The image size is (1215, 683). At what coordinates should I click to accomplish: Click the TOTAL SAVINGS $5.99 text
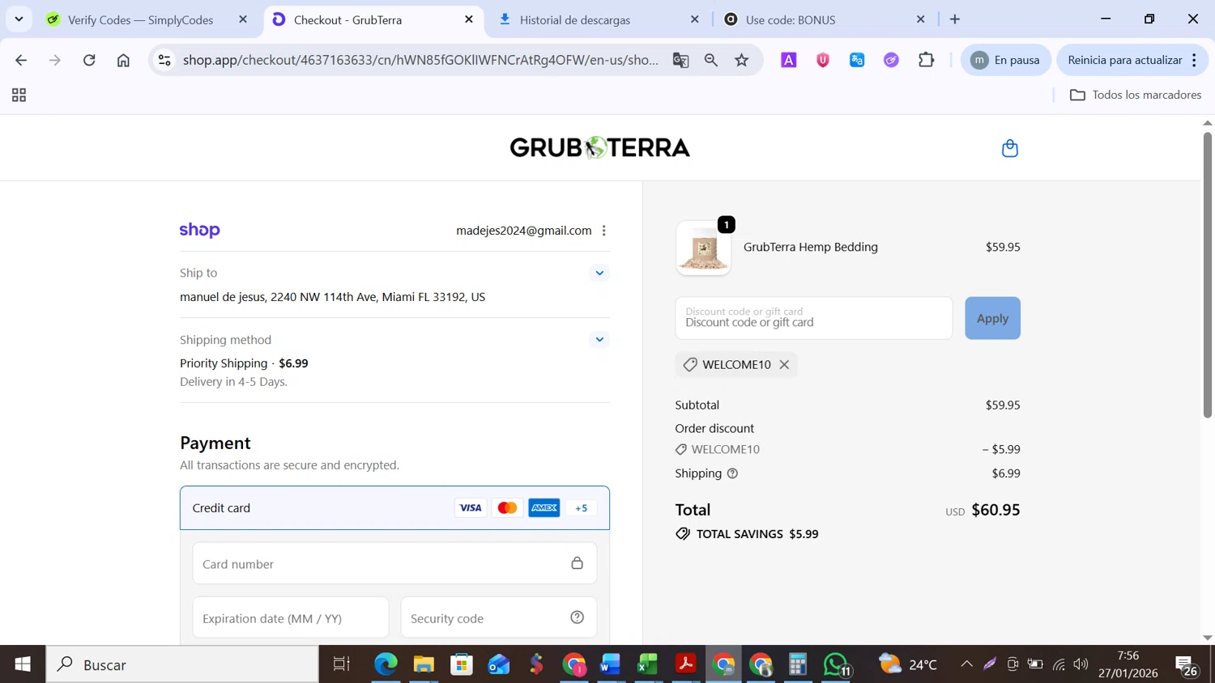[x=757, y=534]
